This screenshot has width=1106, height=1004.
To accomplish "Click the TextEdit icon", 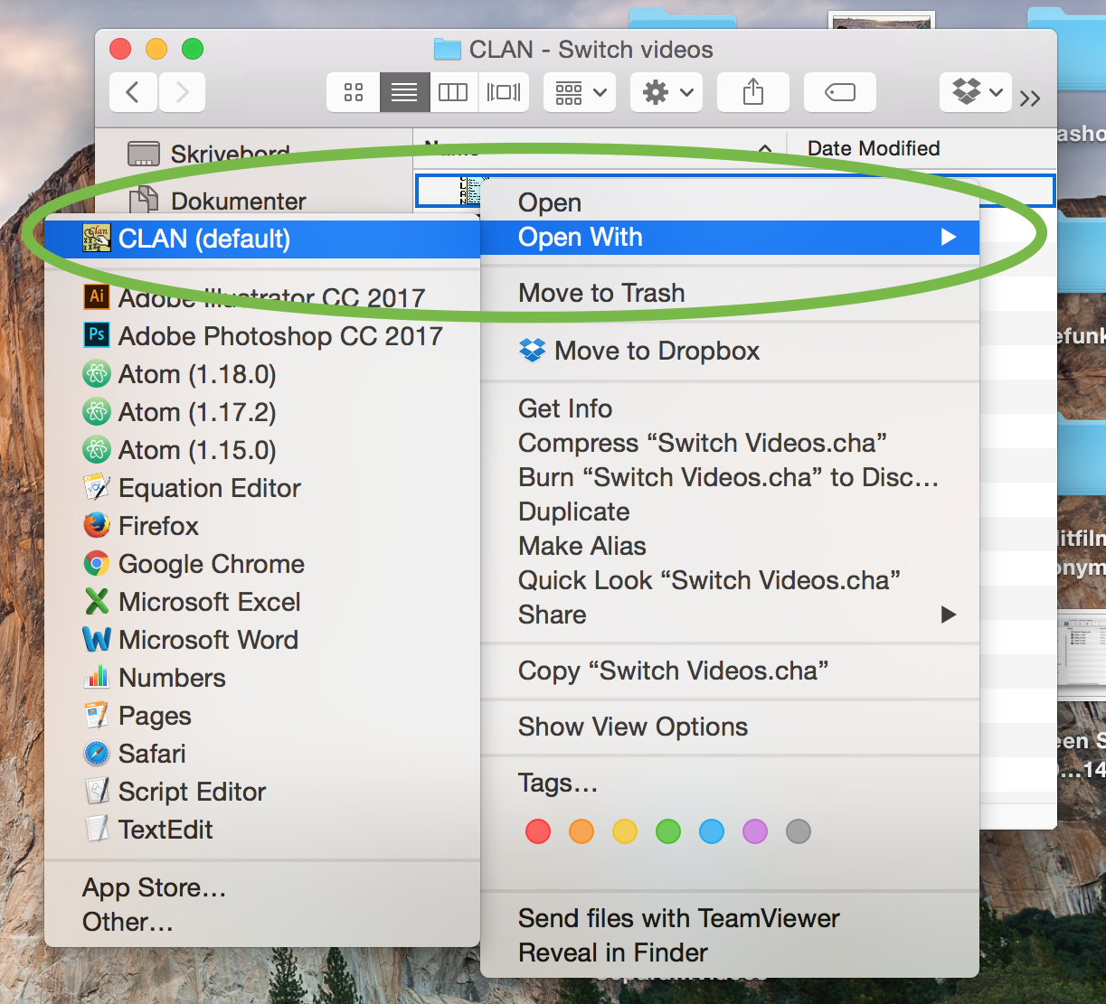I will point(97,829).
